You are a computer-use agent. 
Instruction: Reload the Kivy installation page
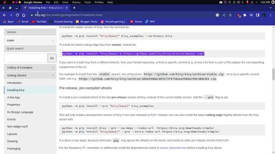[x=17, y=15]
